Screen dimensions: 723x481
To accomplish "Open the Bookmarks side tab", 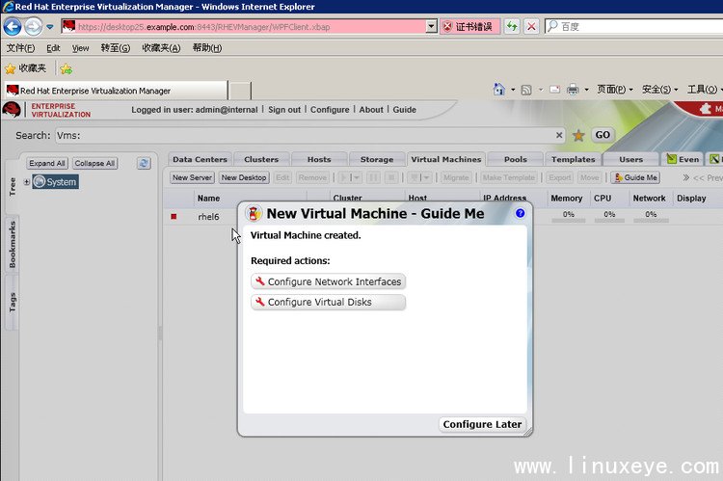I will [x=12, y=245].
